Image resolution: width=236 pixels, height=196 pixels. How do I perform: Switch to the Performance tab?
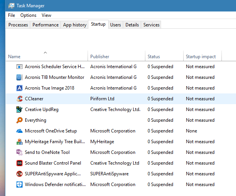[x=46, y=25]
